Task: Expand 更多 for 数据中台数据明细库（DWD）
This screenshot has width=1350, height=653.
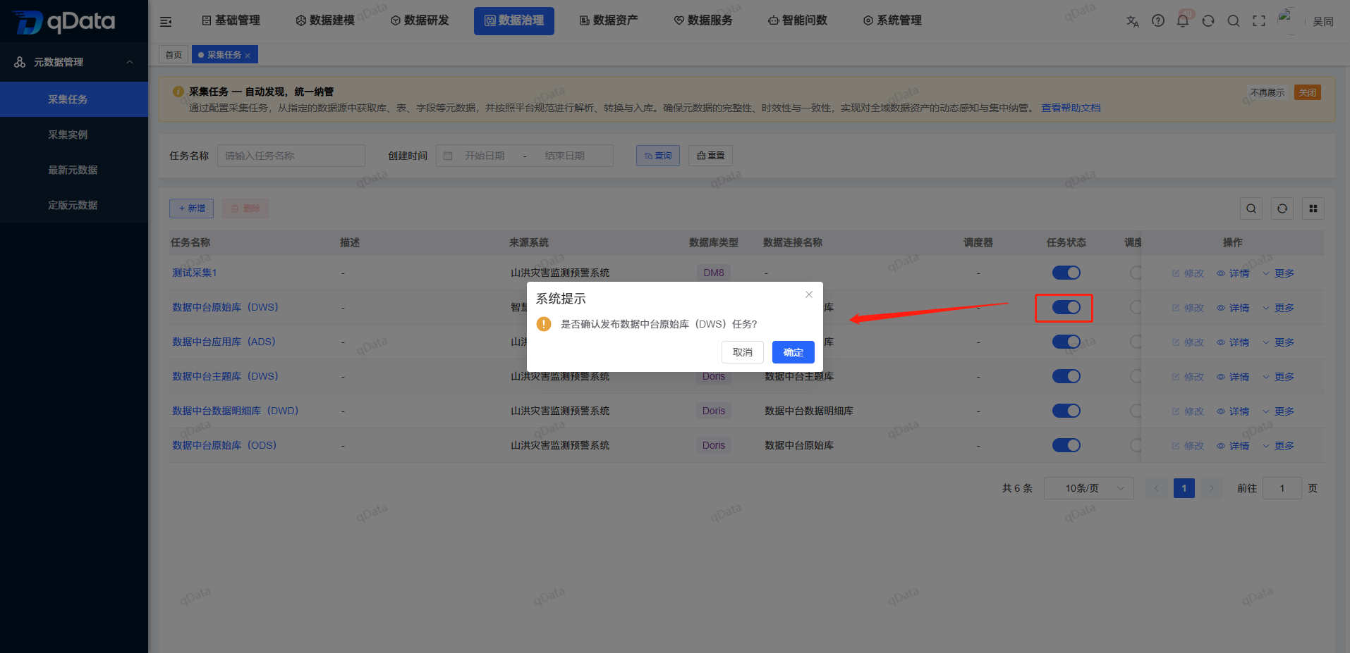Action: [x=1278, y=411]
